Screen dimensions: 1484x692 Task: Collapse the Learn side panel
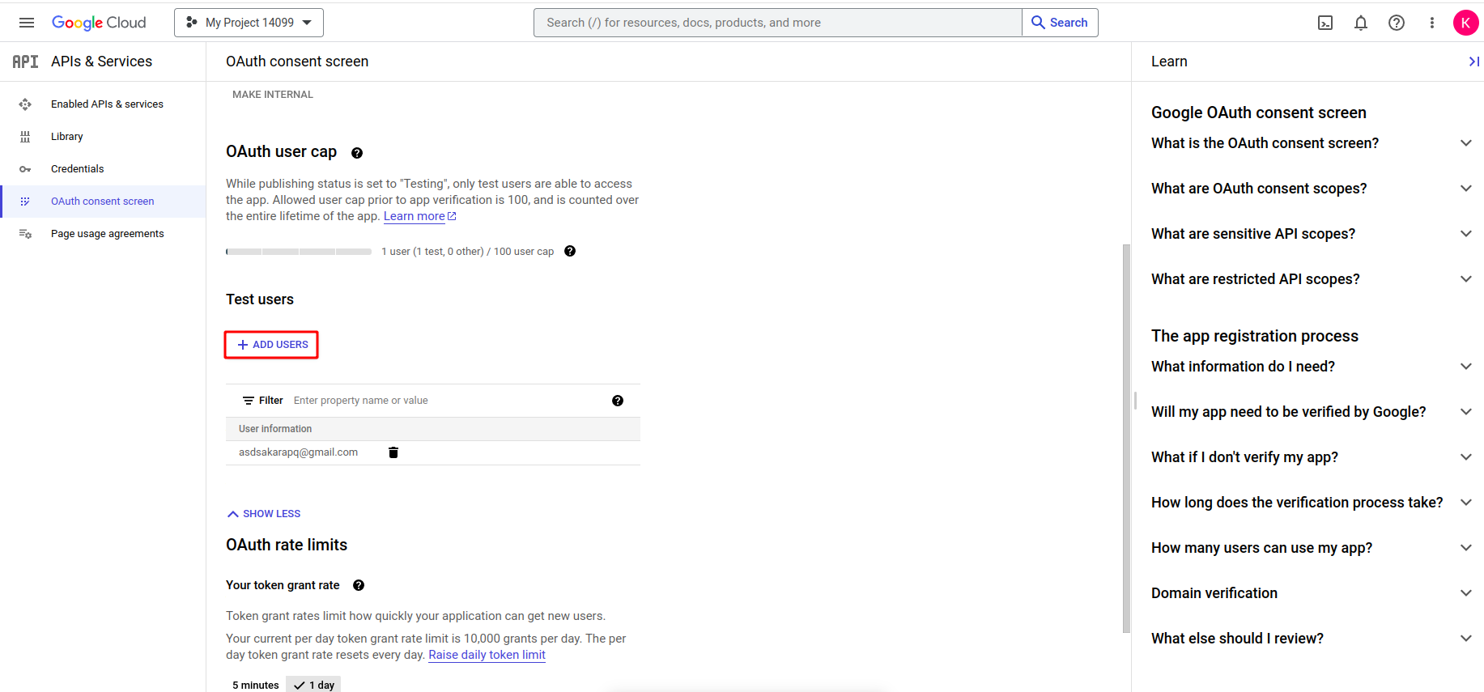tap(1473, 62)
